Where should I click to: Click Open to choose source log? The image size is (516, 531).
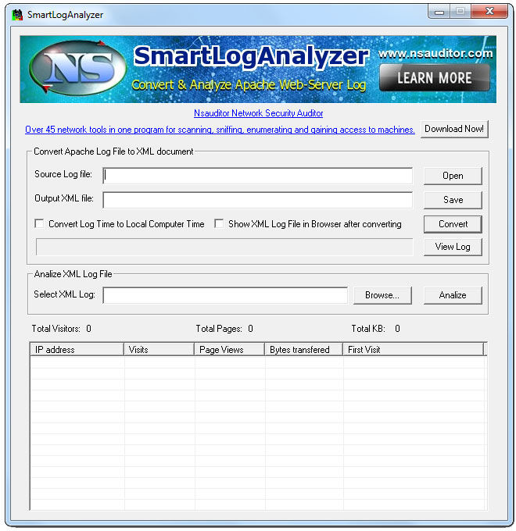453,176
